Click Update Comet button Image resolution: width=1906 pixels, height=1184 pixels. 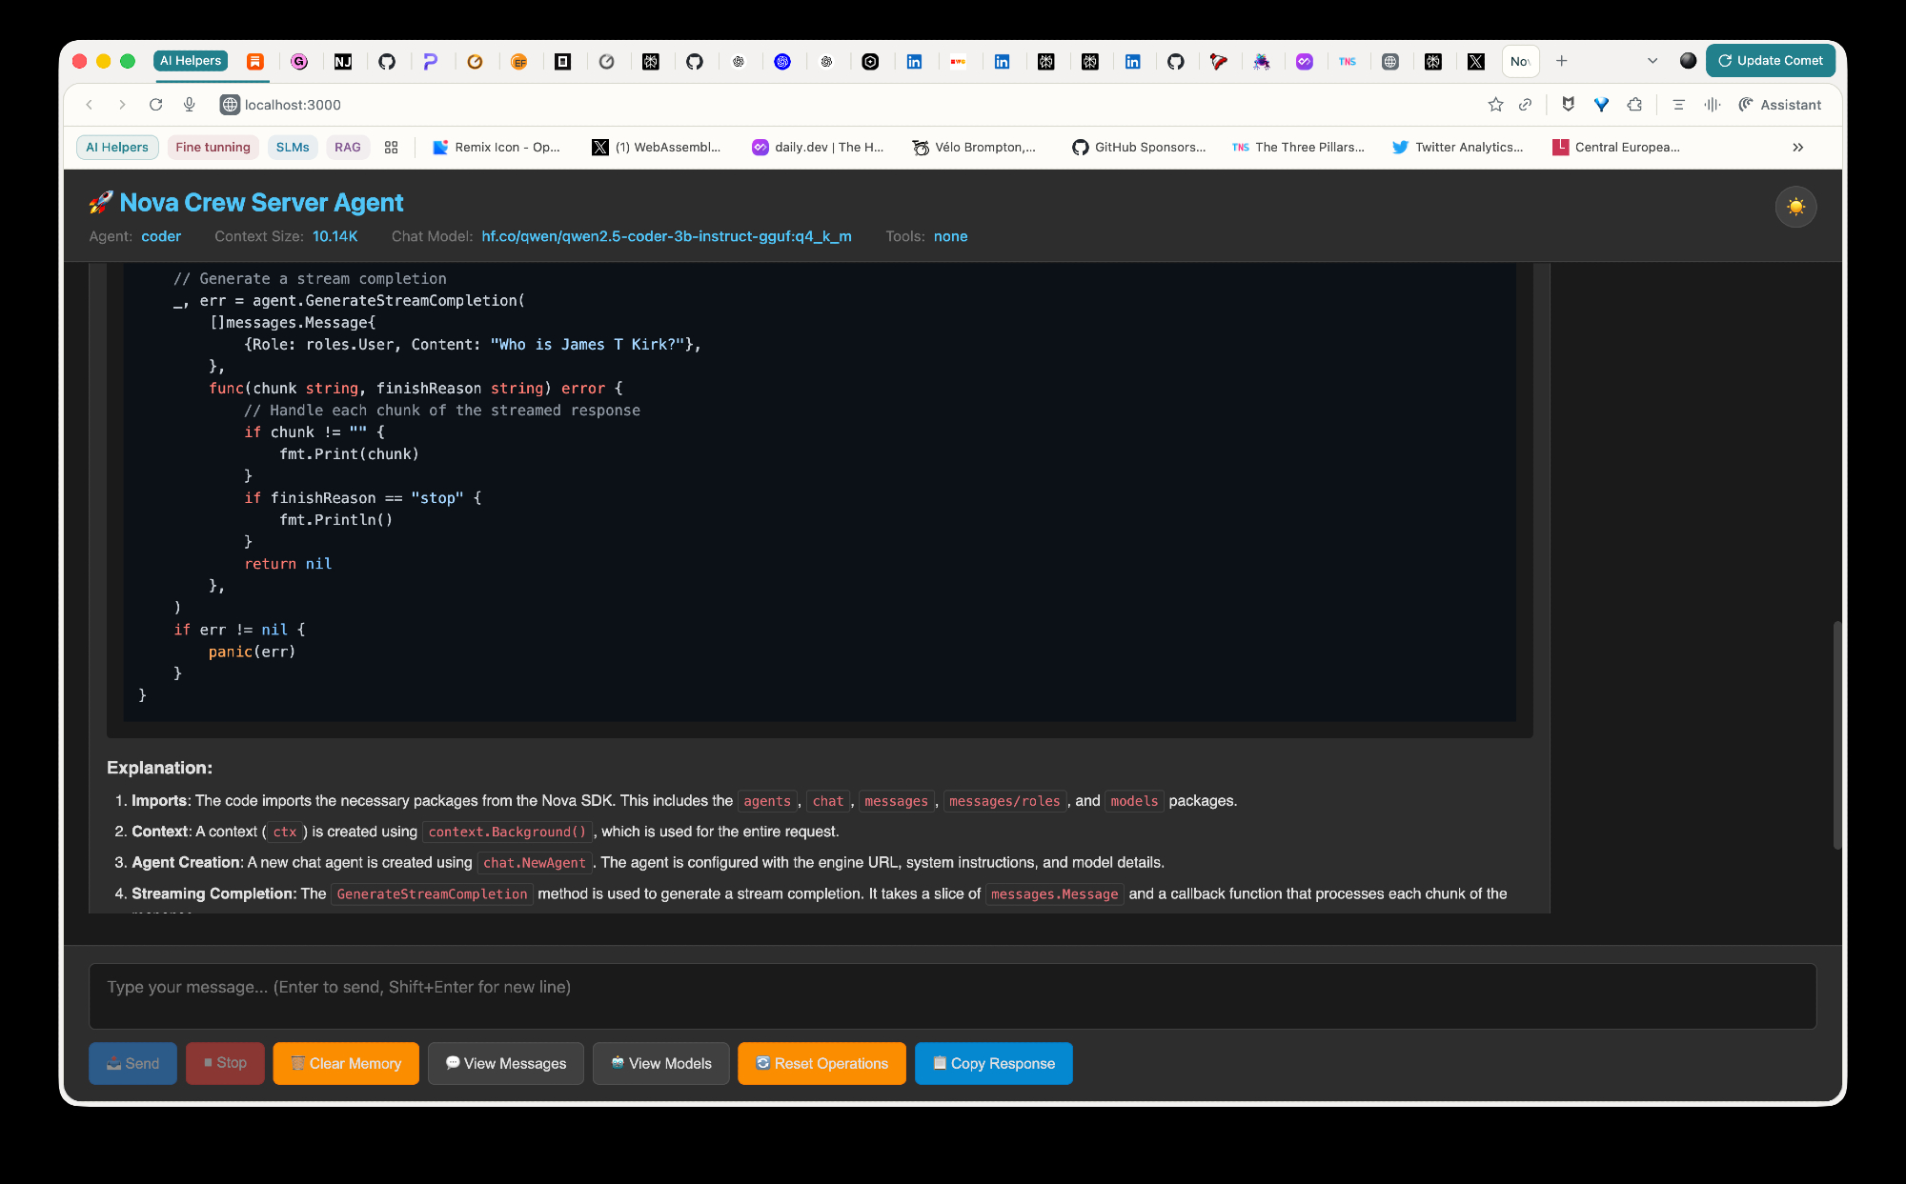tap(1770, 61)
